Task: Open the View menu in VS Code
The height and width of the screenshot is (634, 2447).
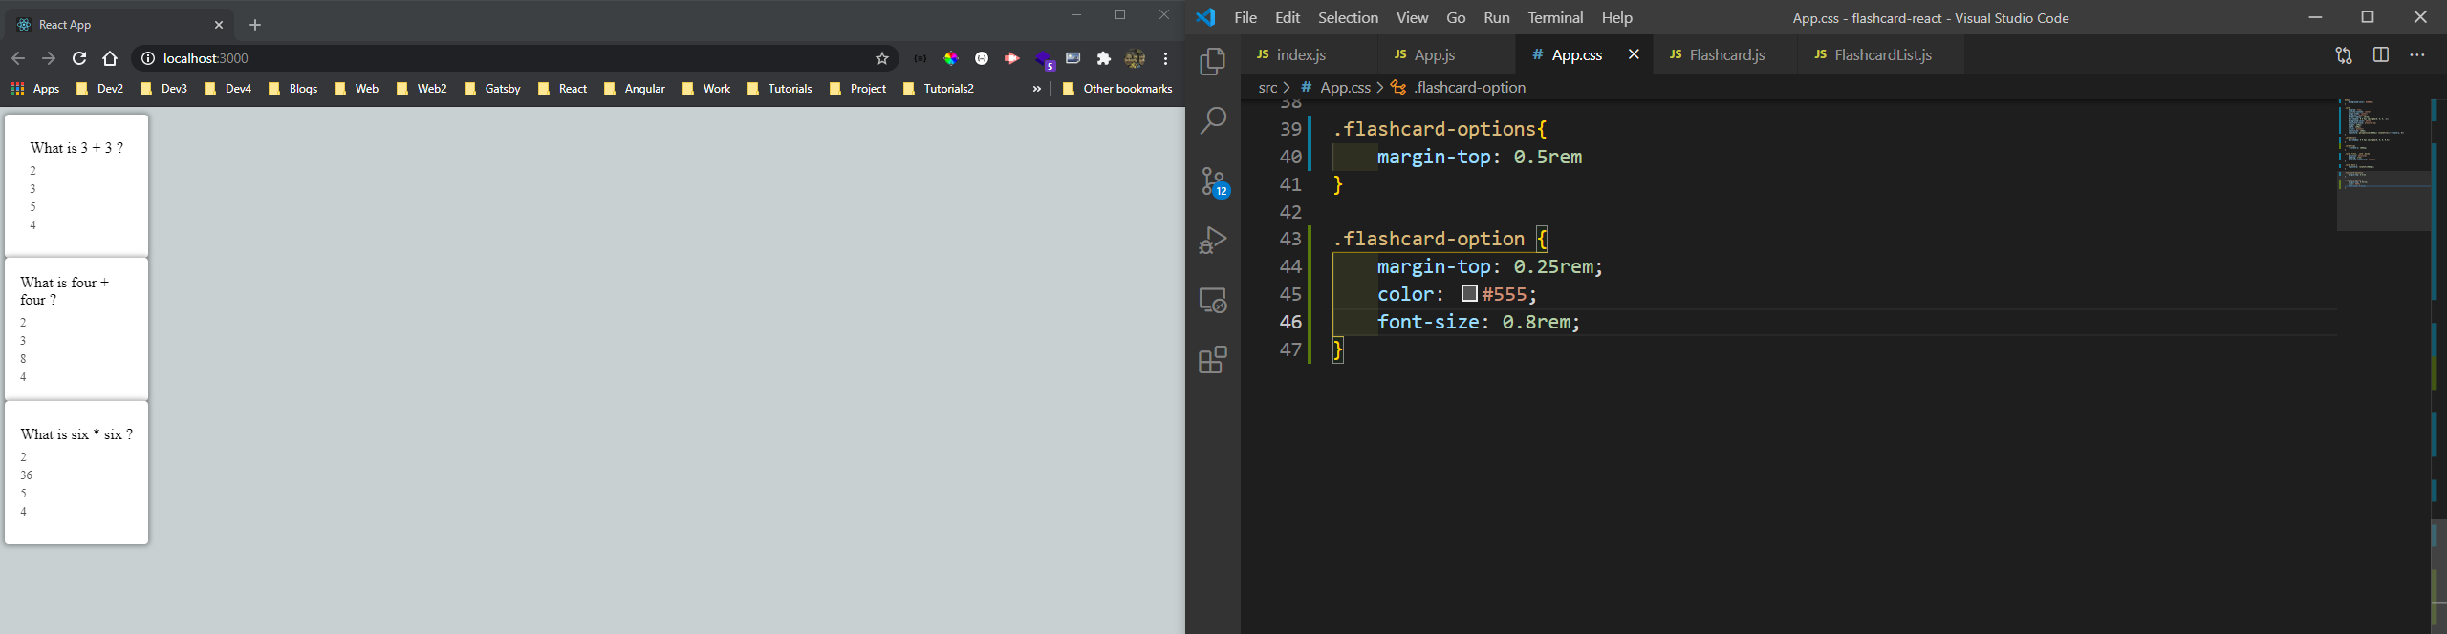Action: tap(1412, 18)
